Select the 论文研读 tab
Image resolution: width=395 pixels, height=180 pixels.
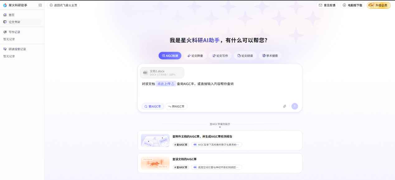(245, 56)
